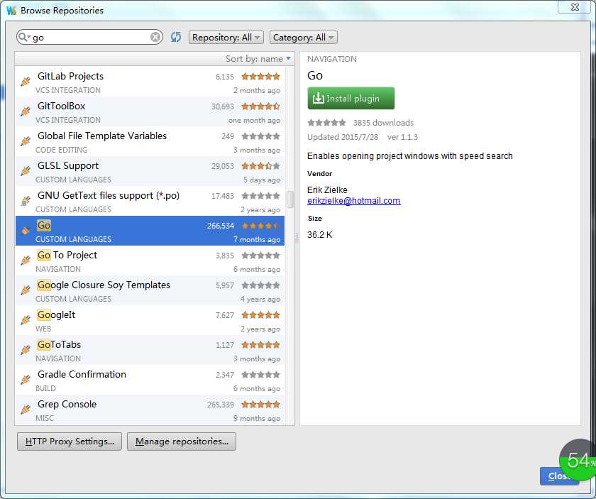Click the plugin icon beside the Go row
Image resolution: width=596 pixels, height=499 pixels.
coord(26,230)
